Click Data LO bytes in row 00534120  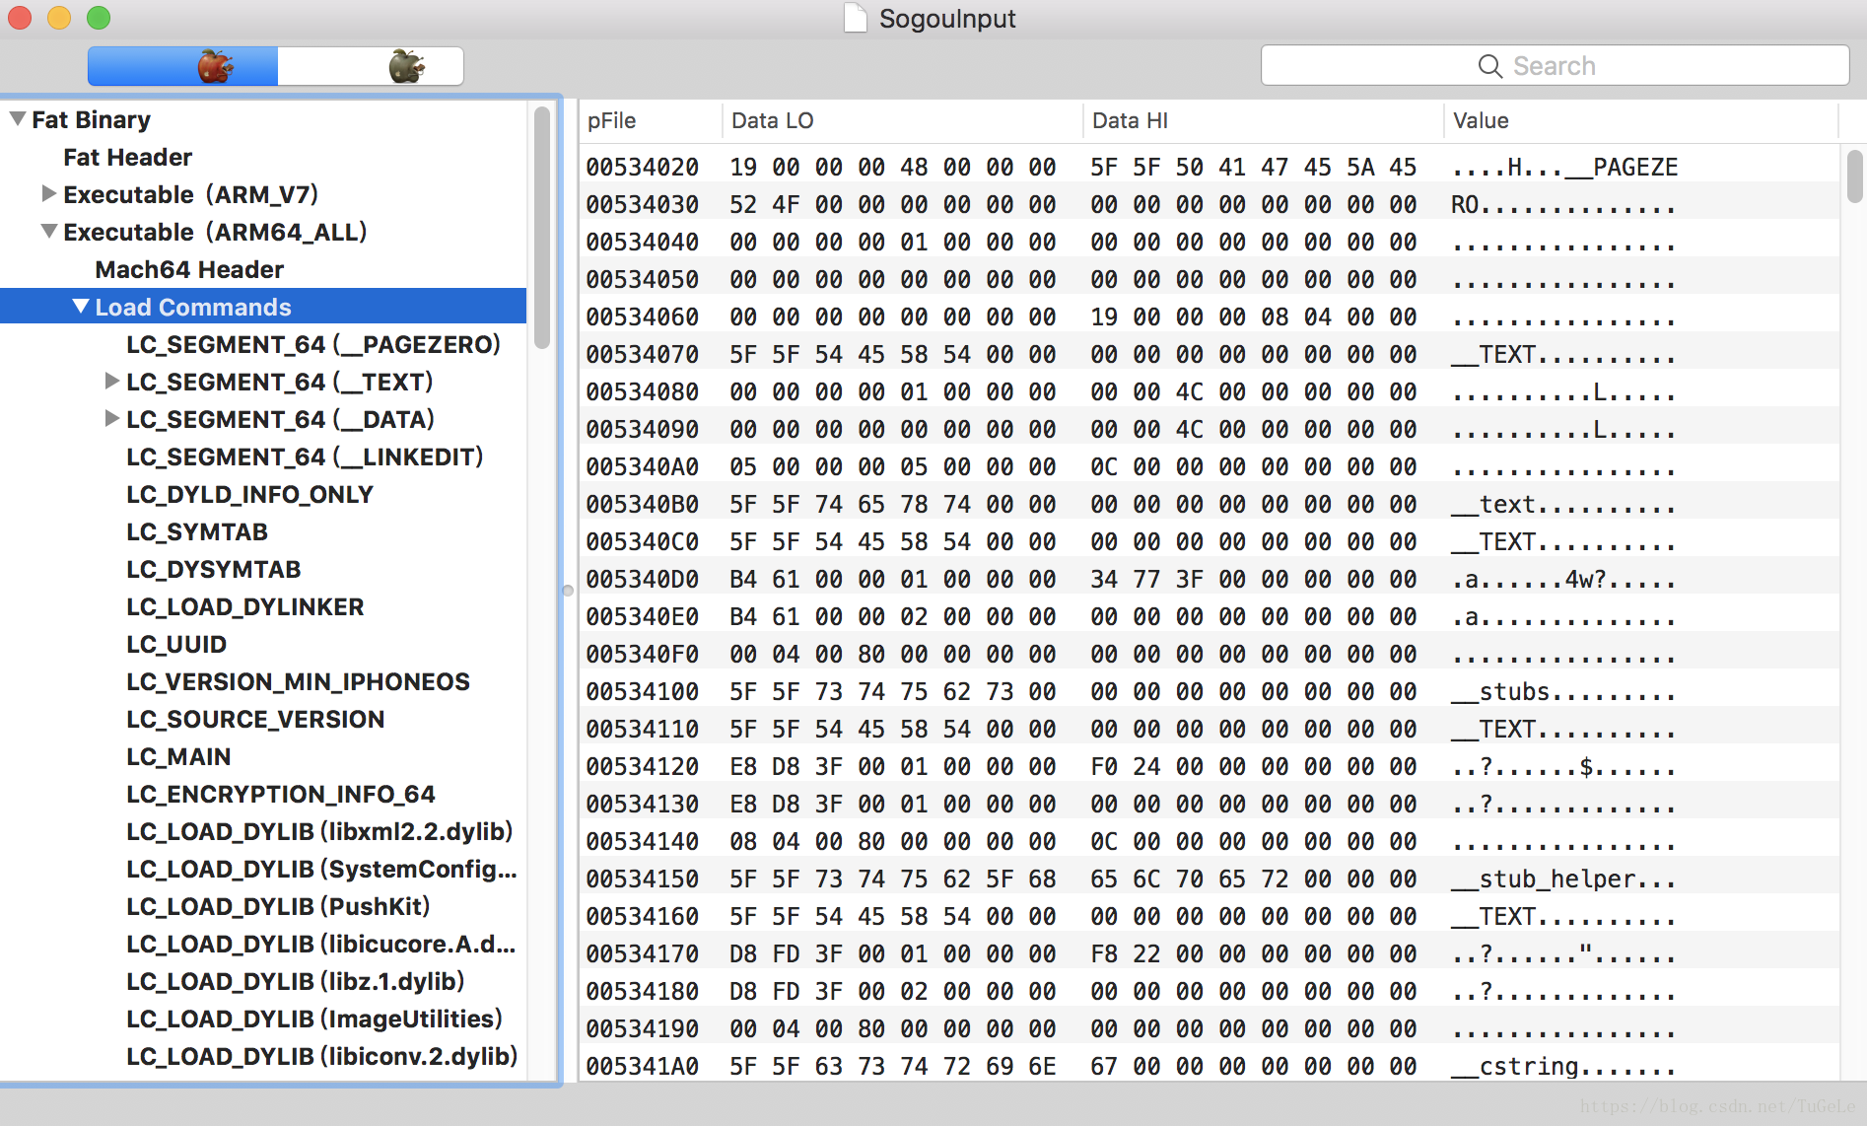click(893, 766)
